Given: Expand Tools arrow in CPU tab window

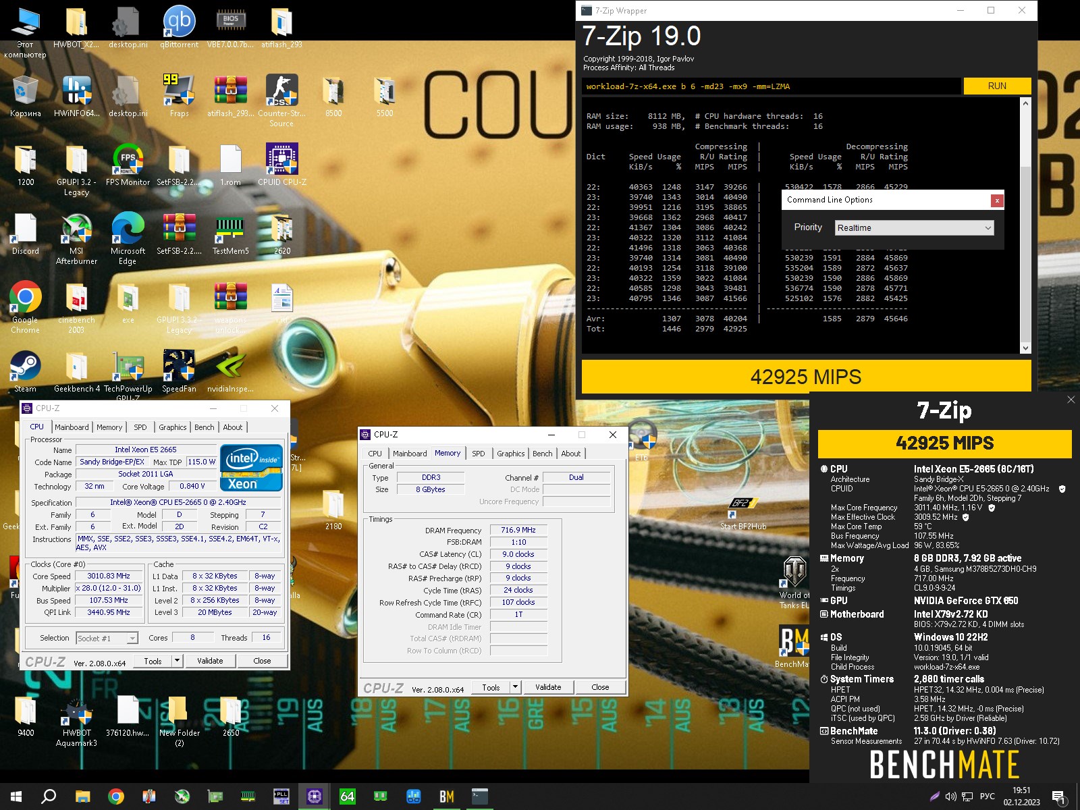Looking at the screenshot, I should click(x=178, y=661).
